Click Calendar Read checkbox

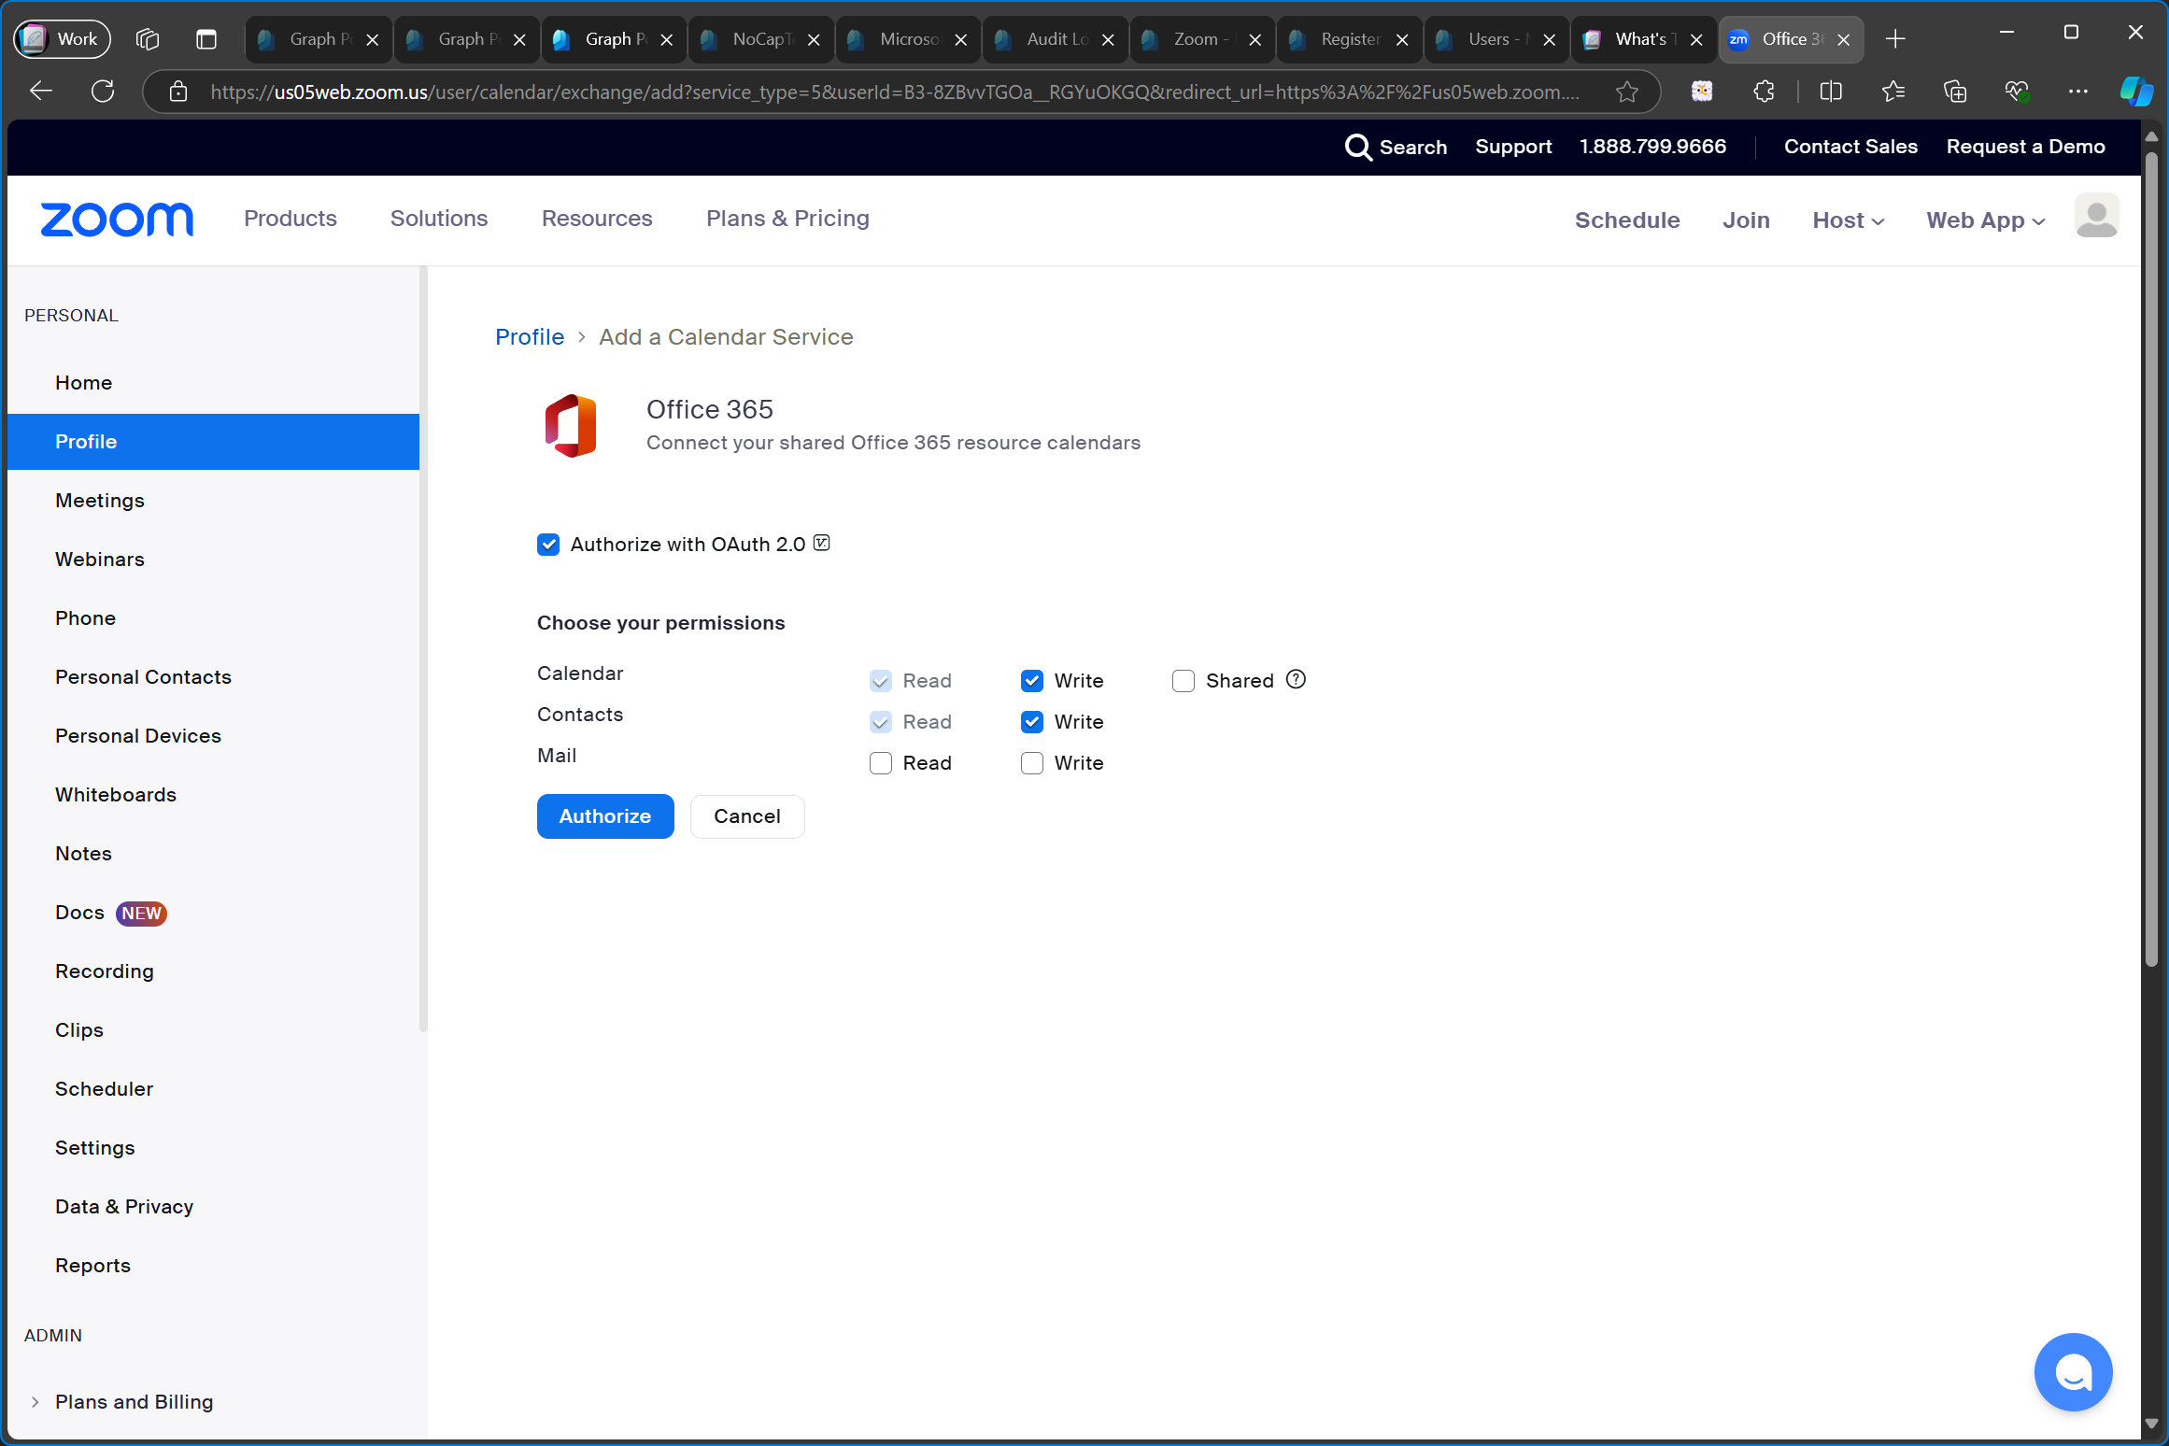point(881,681)
